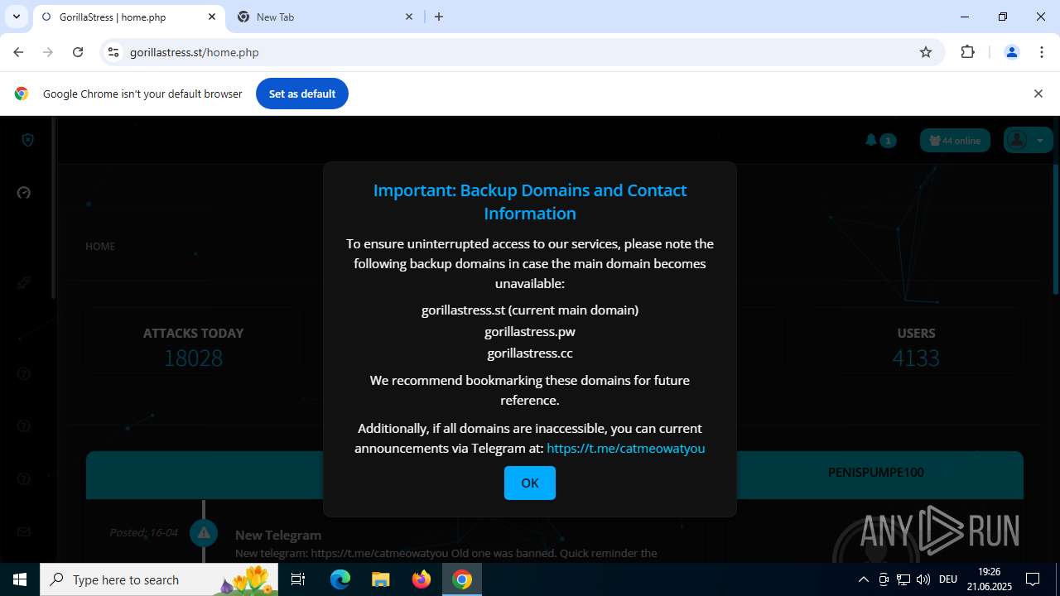This screenshot has height=596, width=1060.
Task: Expand the user avatar dropdown
Action: pos(1028,141)
